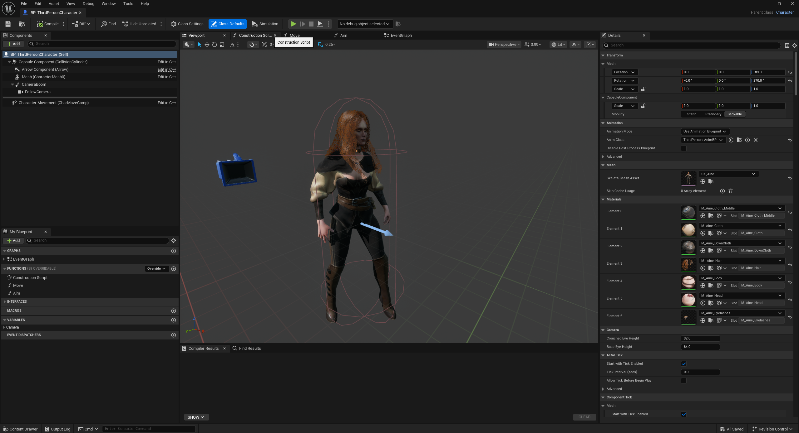
Task: Select the FollowCamera component
Action: point(37,92)
